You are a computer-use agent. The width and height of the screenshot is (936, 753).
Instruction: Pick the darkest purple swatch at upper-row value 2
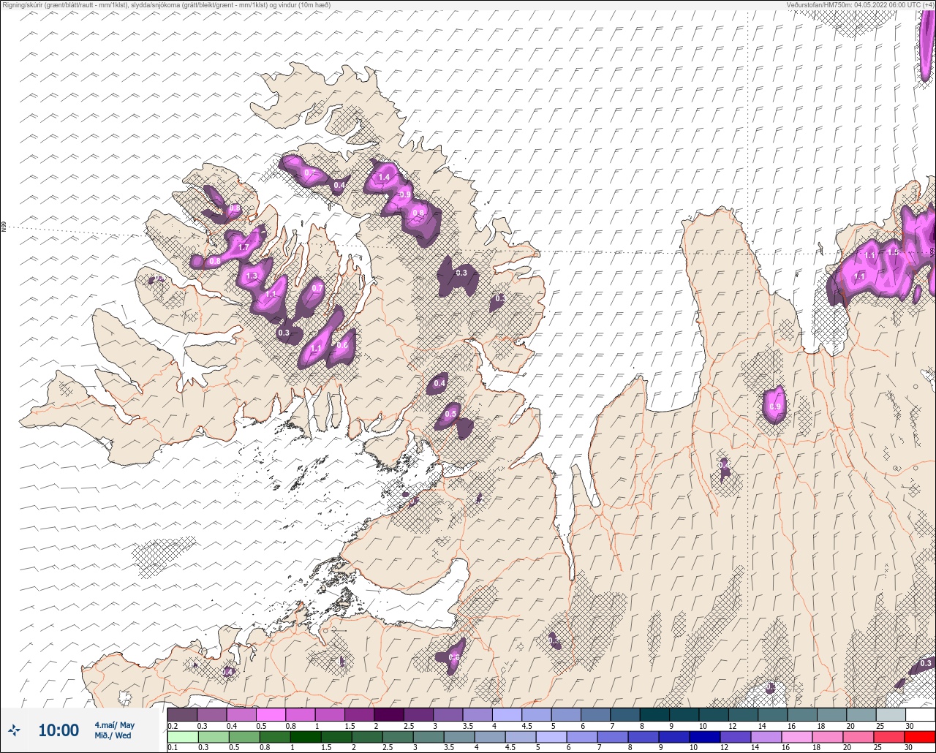[388, 714]
